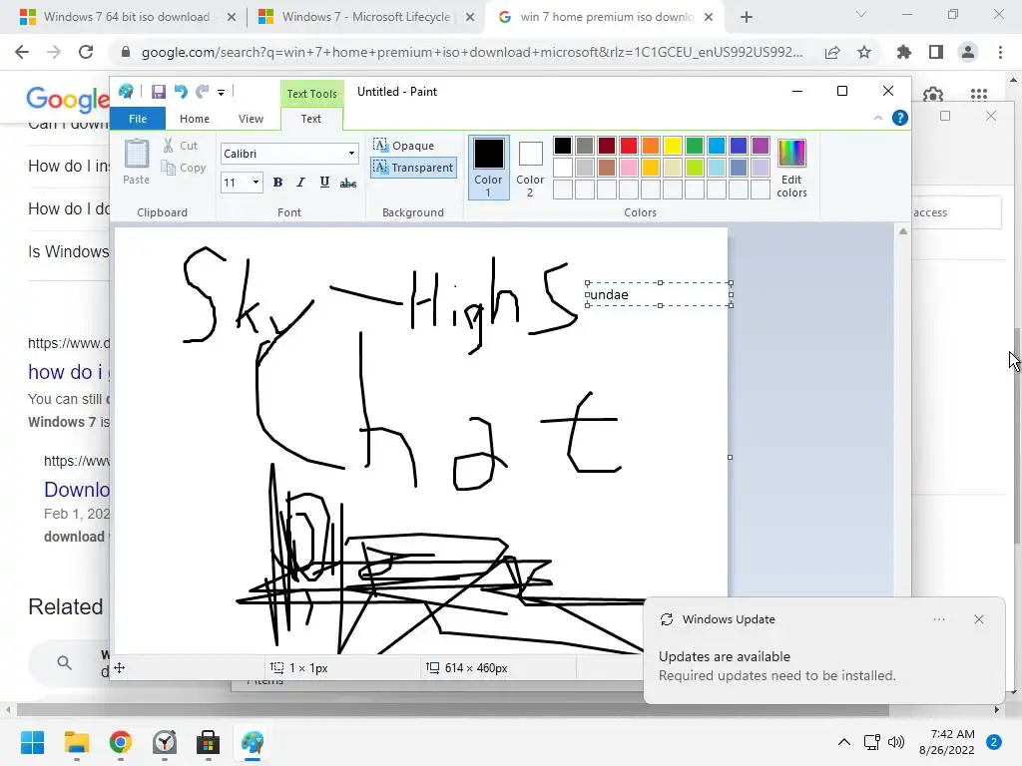Open the Windows Start menu
The height and width of the screenshot is (766, 1022).
point(32,742)
